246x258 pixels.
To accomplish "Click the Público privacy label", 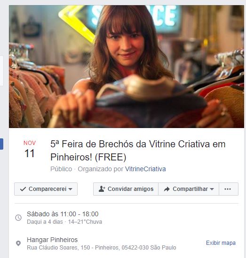I will (x=61, y=169).
